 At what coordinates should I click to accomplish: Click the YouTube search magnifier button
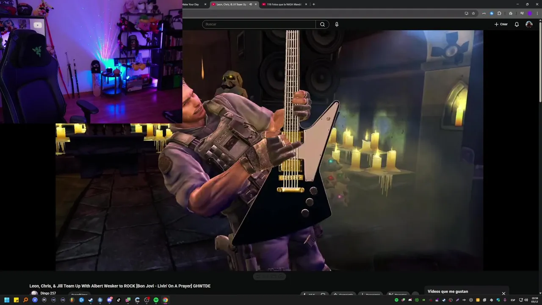pyautogui.click(x=322, y=24)
